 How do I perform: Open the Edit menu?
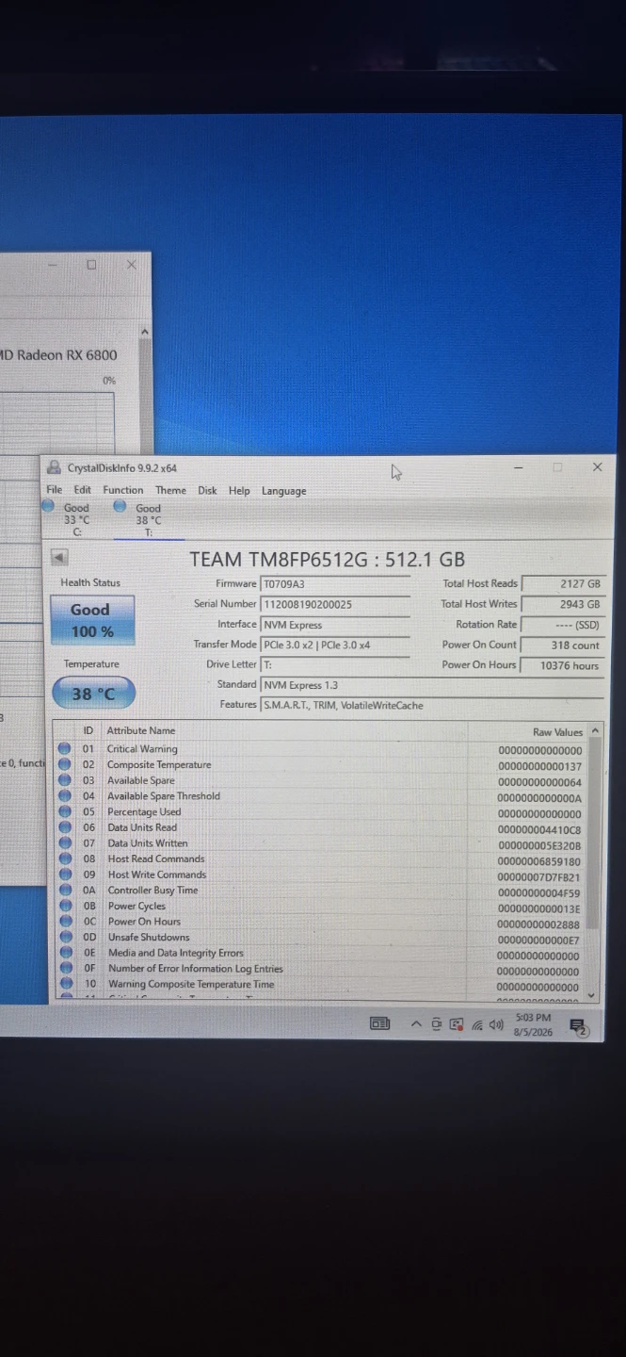pyautogui.click(x=83, y=490)
